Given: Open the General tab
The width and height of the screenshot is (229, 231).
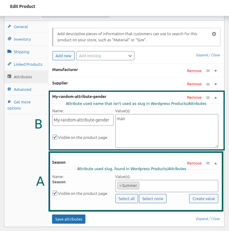Looking at the screenshot, I should tap(26, 27).
